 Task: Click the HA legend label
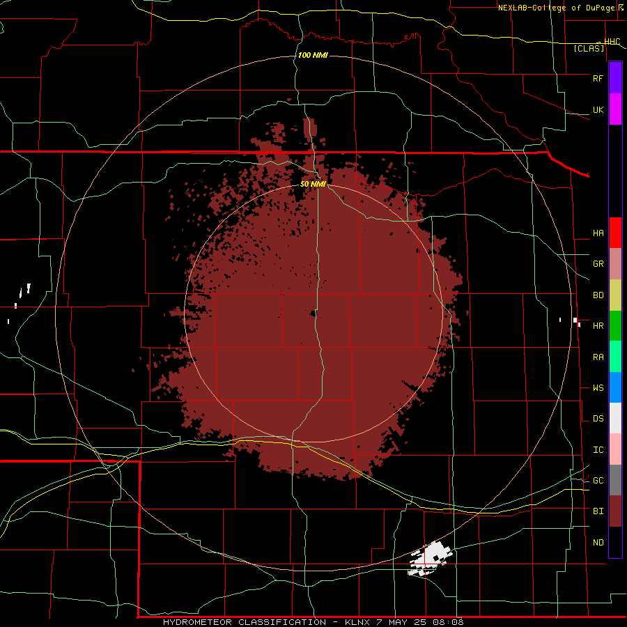pos(598,233)
